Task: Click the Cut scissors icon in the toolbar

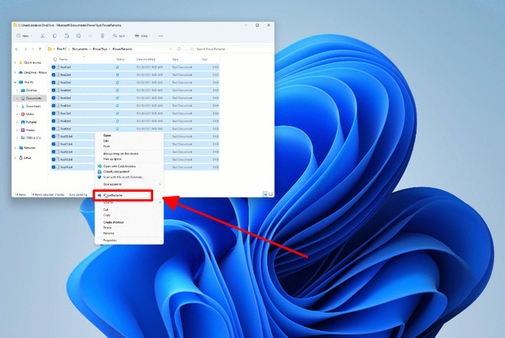Action: click(x=43, y=36)
